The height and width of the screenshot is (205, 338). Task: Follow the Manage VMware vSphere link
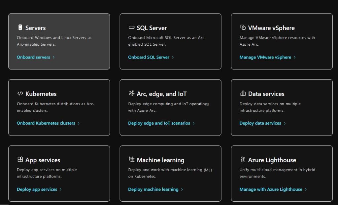265,57
